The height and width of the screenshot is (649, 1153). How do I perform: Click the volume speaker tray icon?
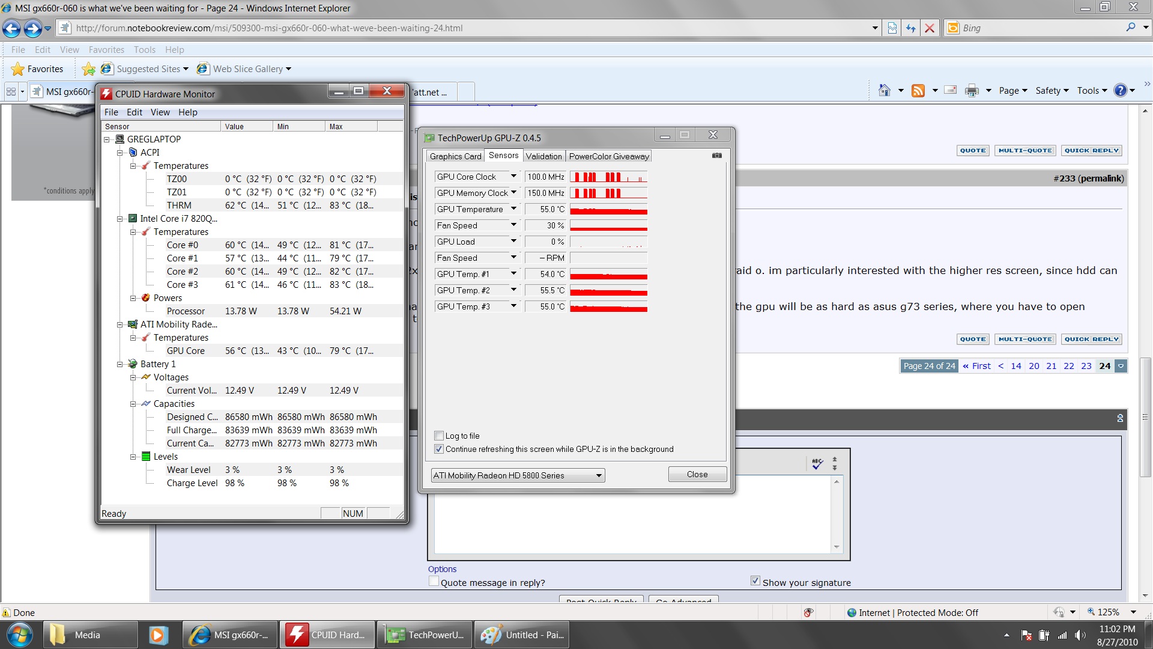[1080, 635]
